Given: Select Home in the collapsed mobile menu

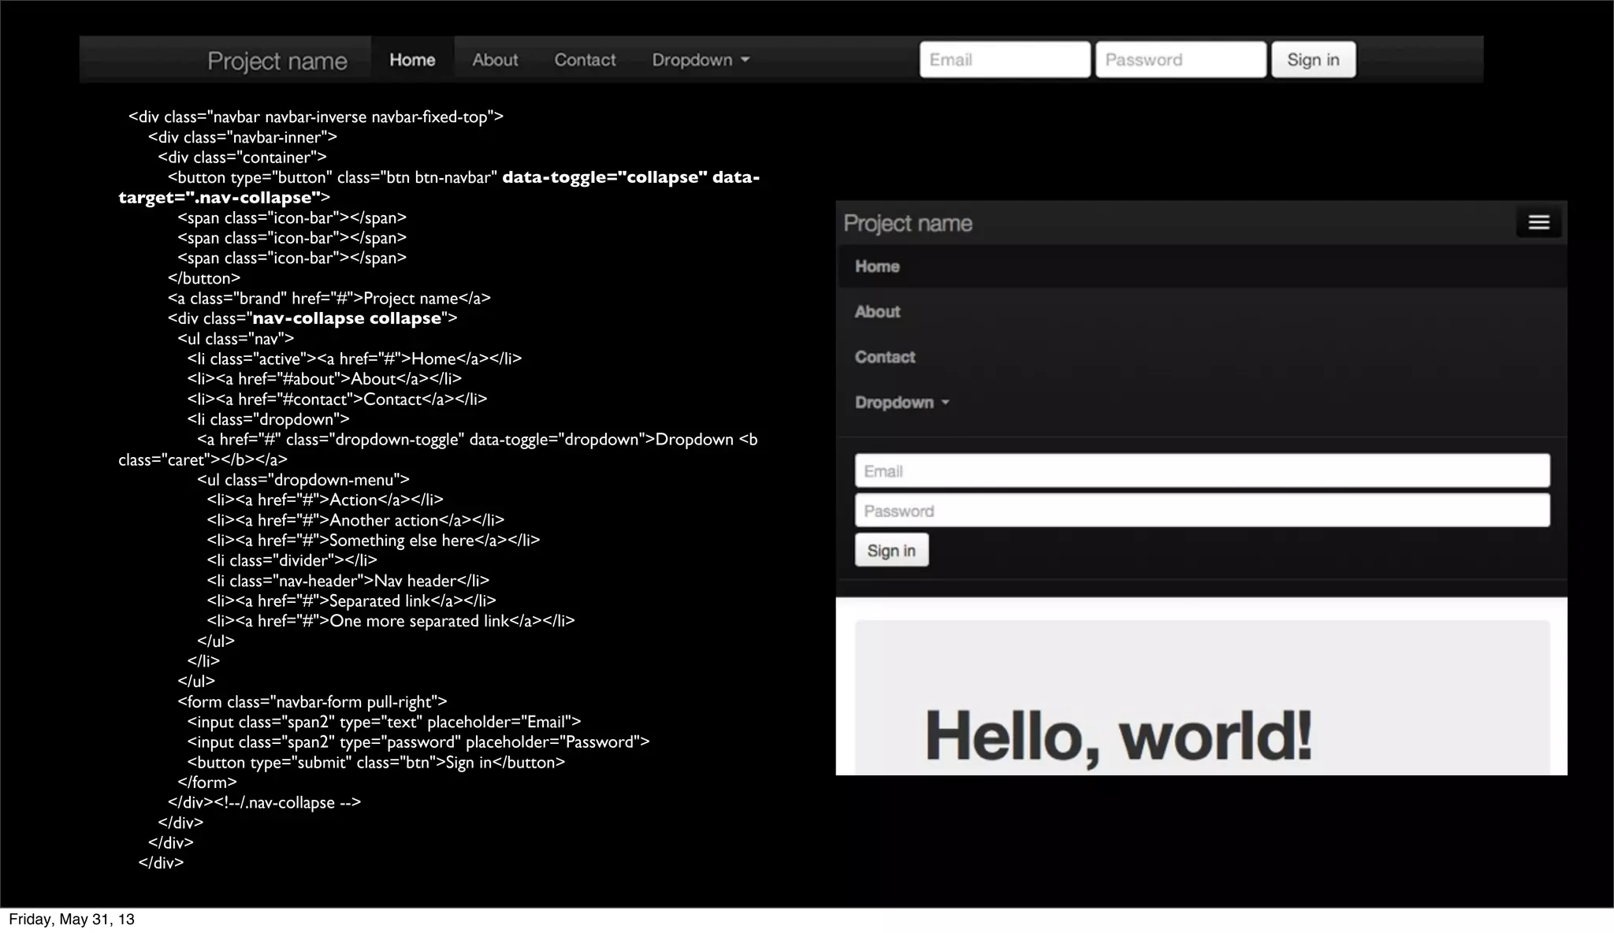Looking at the screenshot, I should [877, 266].
